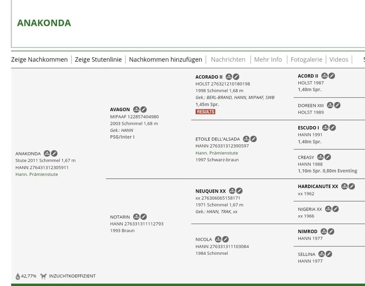Image resolution: width=365 pixels, height=286 pixels.
Task: Select the Nachkommen hinzufügen tab
Action: tap(165, 60)
